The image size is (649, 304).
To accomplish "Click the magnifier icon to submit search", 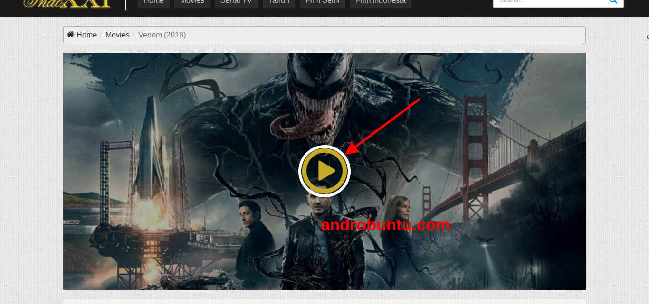I will pos(613,2).
